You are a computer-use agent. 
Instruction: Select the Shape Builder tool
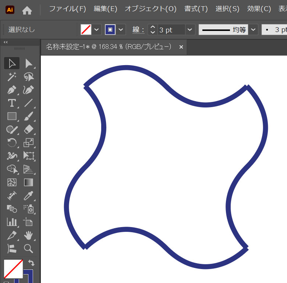(12, 169)
